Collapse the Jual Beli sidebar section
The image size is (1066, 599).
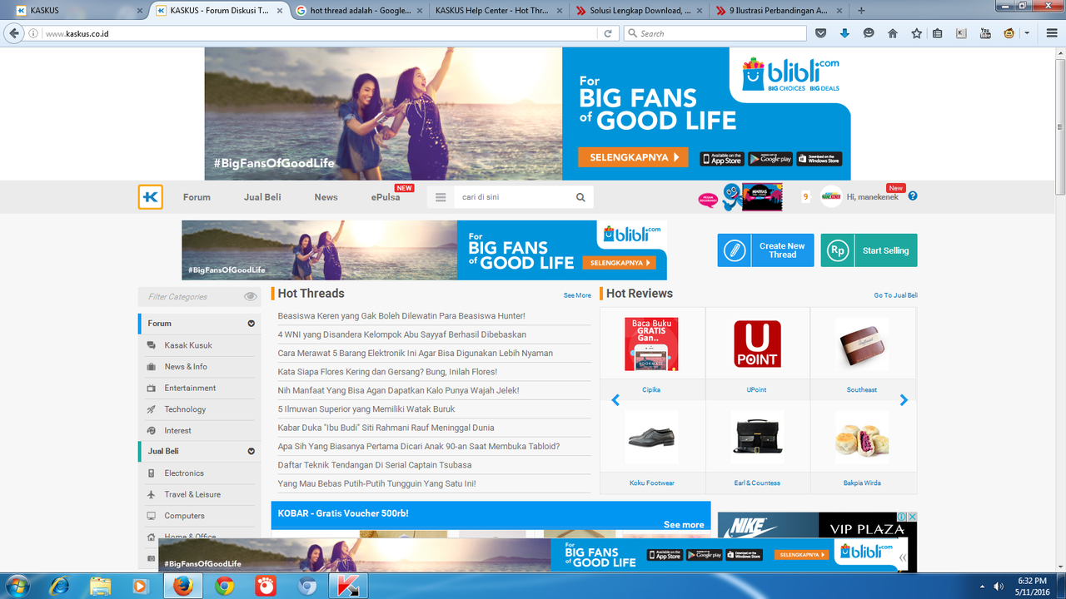pyautogui.click(x=251, y=451)
